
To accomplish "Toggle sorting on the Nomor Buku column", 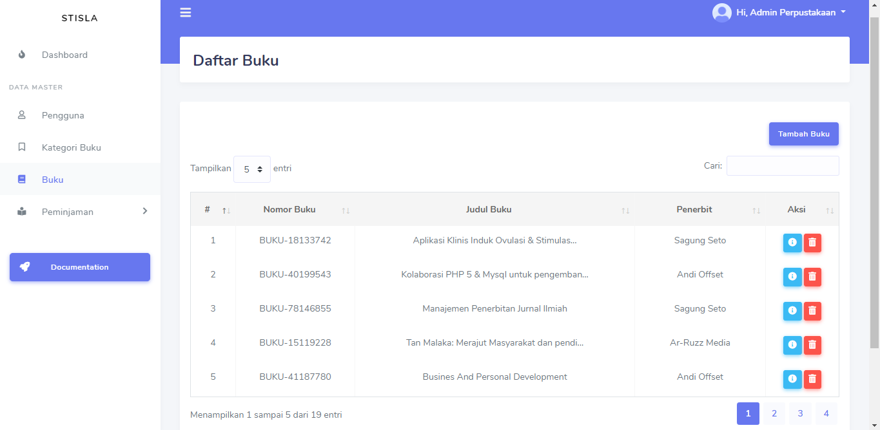I will (x=346, y=210).
